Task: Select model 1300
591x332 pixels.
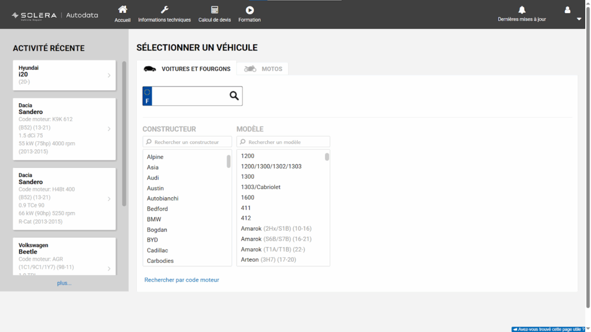Action: coord(247,176)
